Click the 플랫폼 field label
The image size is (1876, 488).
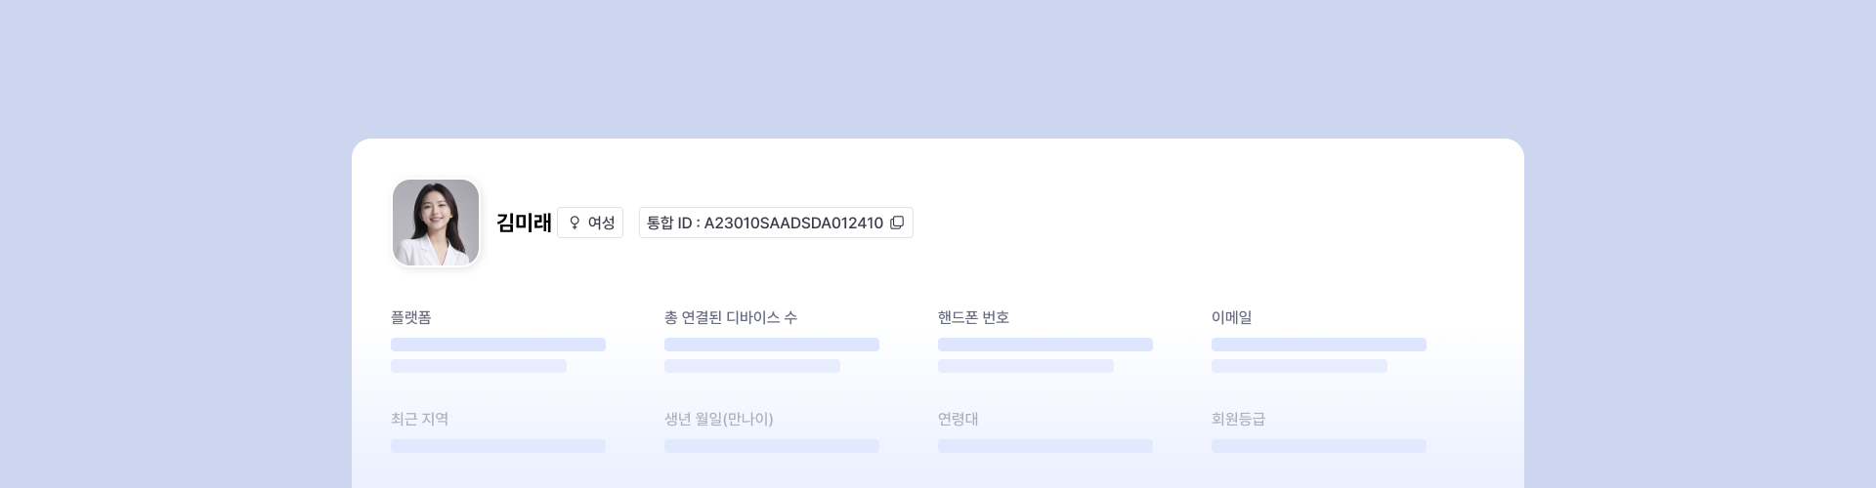(x=411, y=317)
